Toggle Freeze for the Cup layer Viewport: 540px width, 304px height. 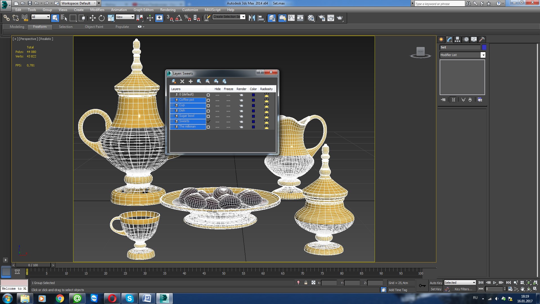click(228, 106)
